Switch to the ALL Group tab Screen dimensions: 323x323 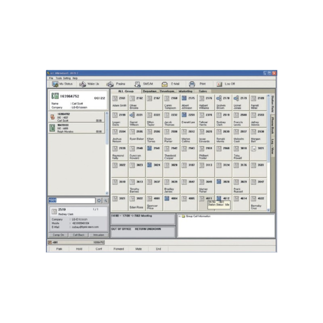click(126, 91)
